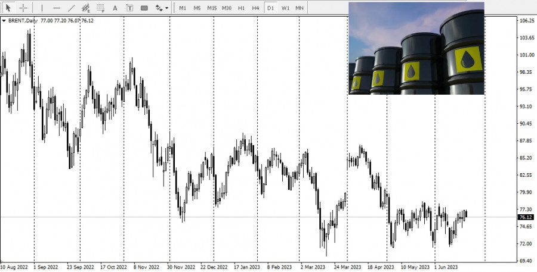Click the 10 Aug 2022 date label

(14, 267)
